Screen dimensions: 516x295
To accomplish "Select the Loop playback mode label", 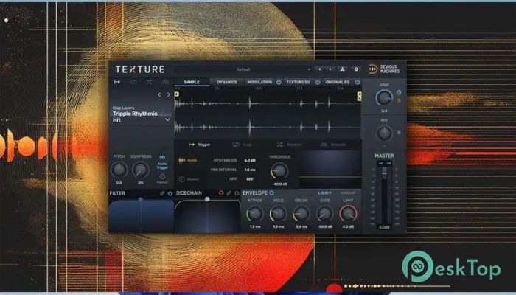I will click(x=248, y=145).
